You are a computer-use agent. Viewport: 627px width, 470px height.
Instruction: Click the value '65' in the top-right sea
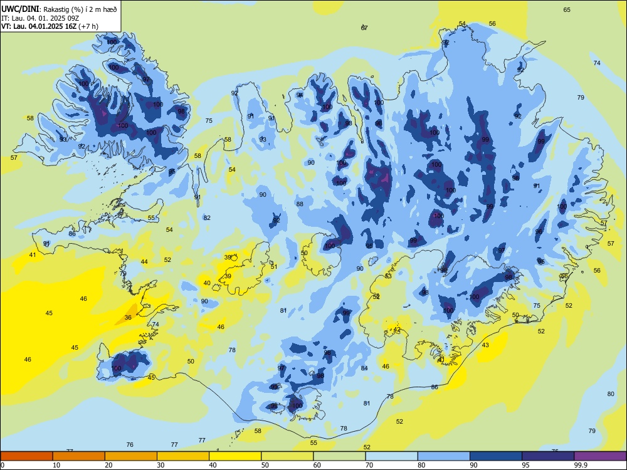click(567, 9)
